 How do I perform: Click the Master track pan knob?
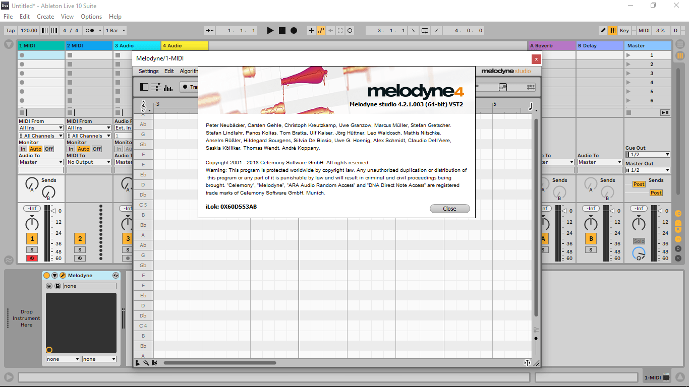click(639, 223)
